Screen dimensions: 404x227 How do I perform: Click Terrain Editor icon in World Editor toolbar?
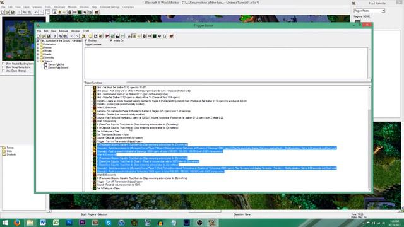[x=55, y=12]
